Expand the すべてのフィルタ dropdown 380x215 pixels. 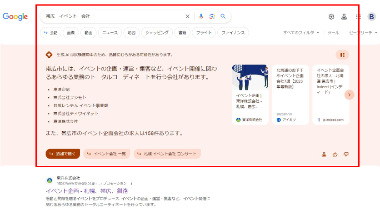tap(301, 33)
